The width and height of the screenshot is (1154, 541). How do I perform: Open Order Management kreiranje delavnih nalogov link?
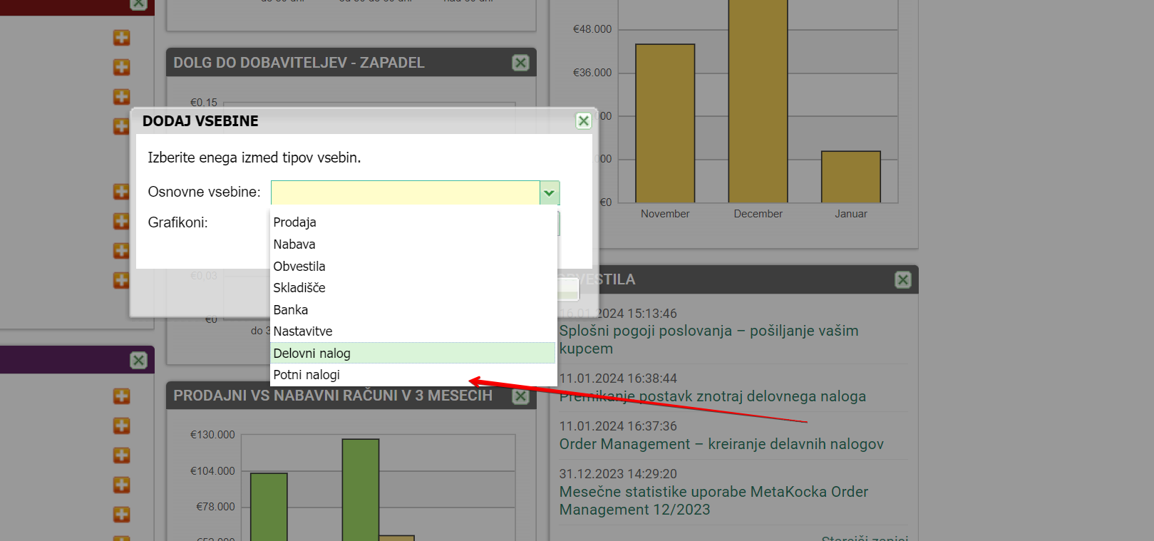[x=721, y=444]
